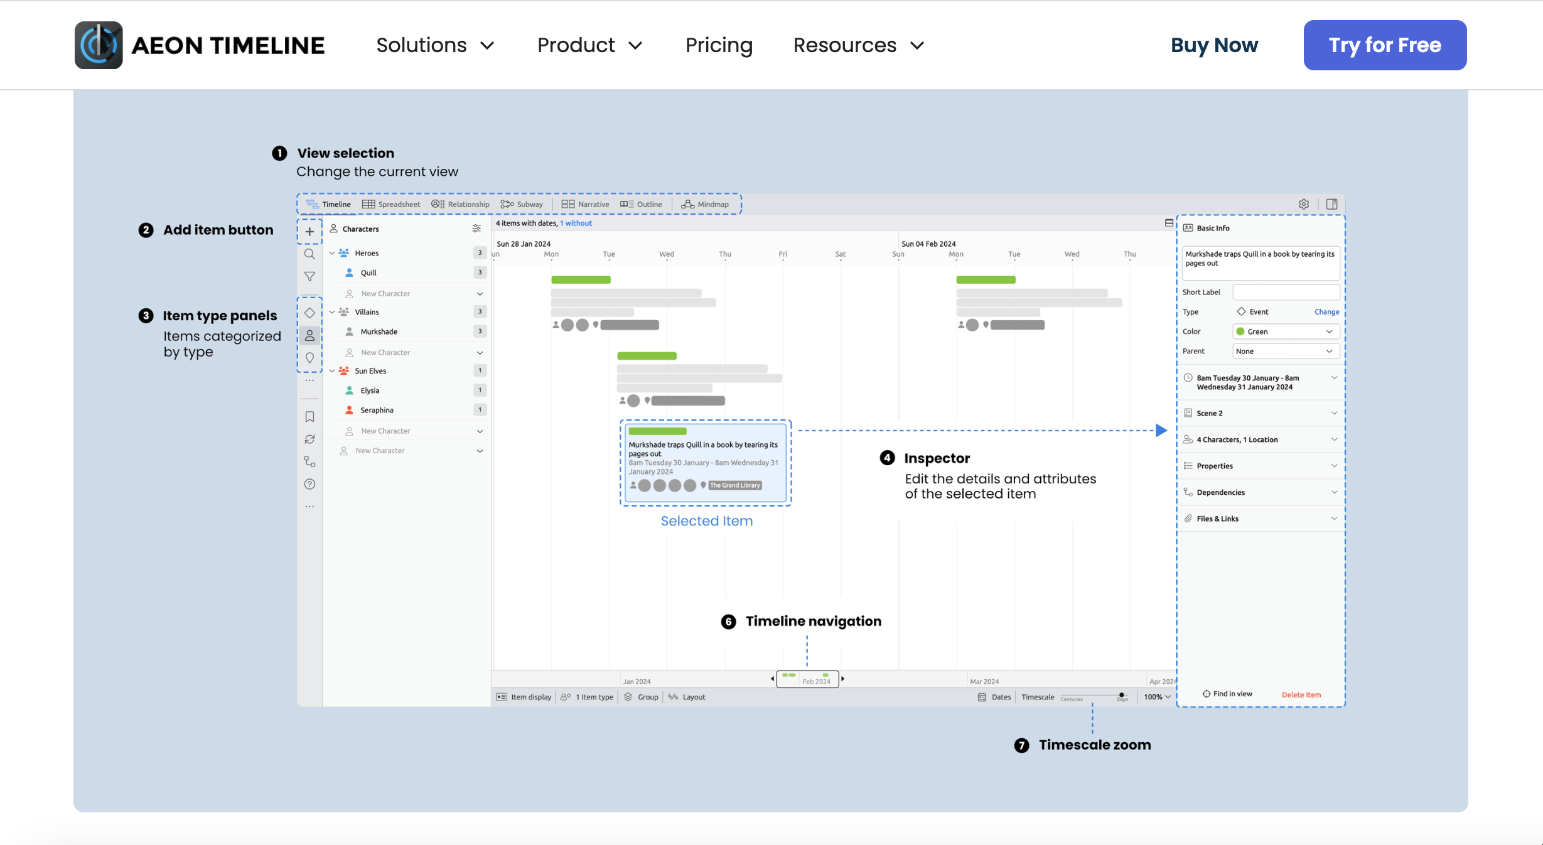Open the Product menu
The width and height of the screenshot is (1543, 845).
pos(590,45)
